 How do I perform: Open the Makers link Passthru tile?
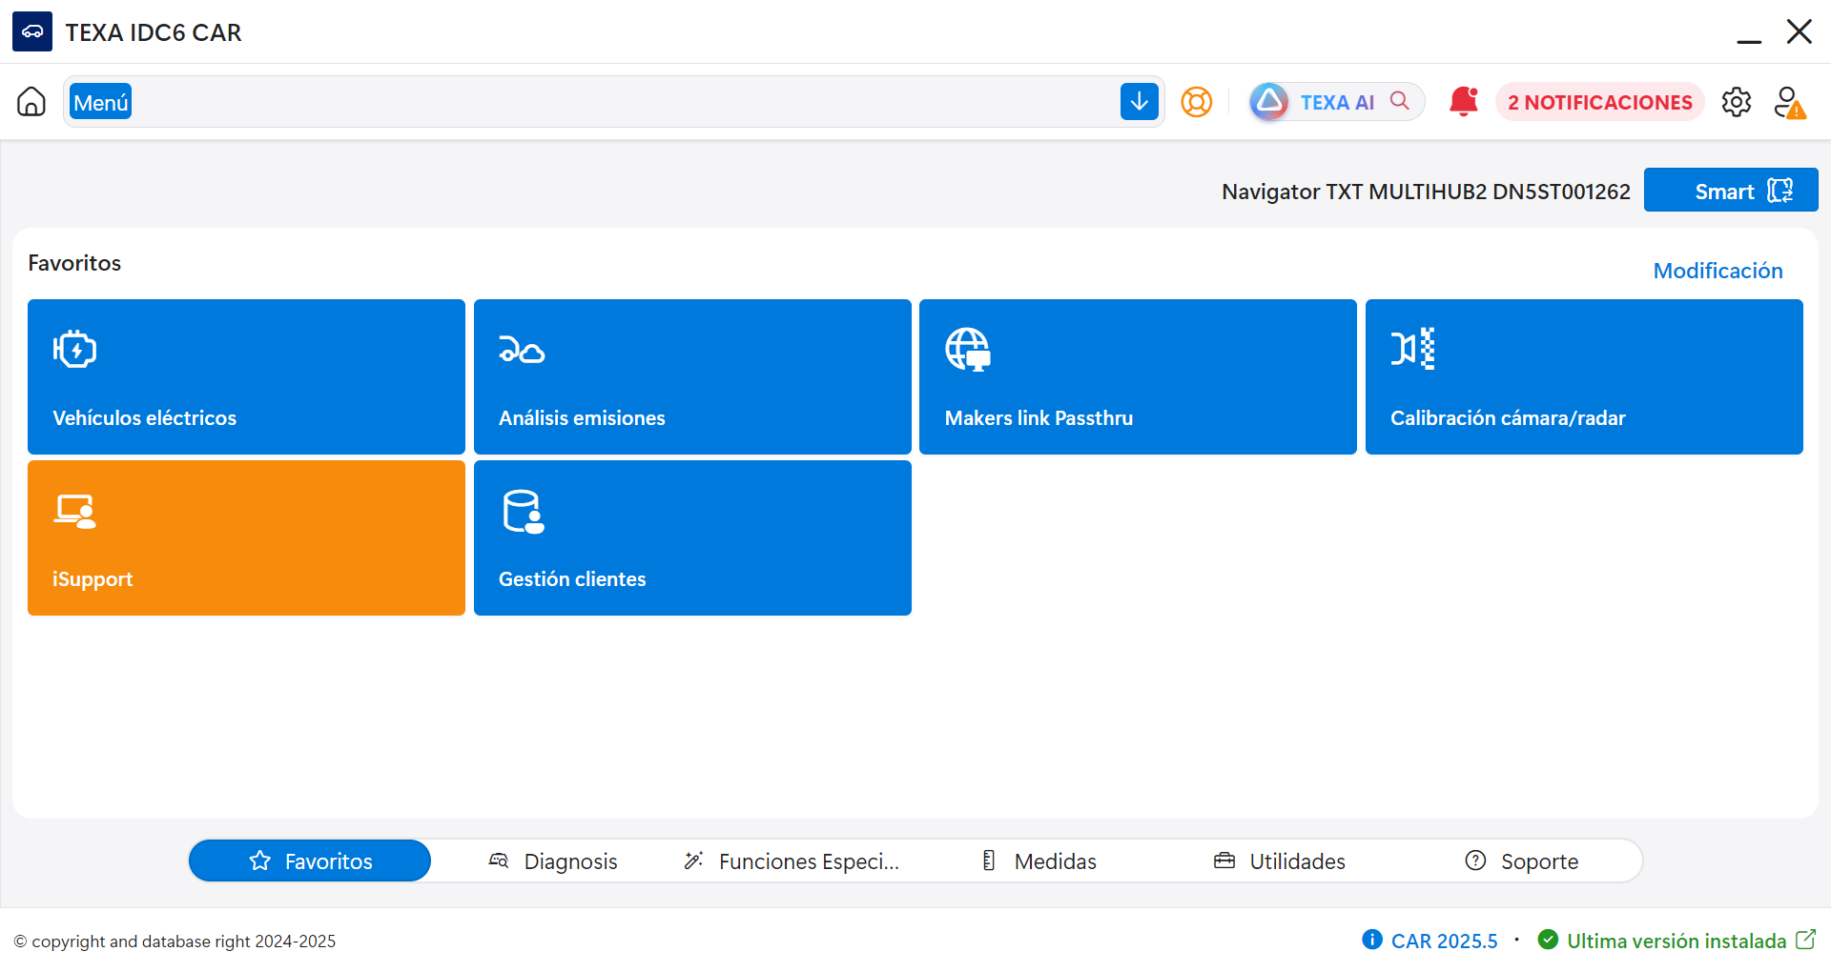click(1138, 376)
